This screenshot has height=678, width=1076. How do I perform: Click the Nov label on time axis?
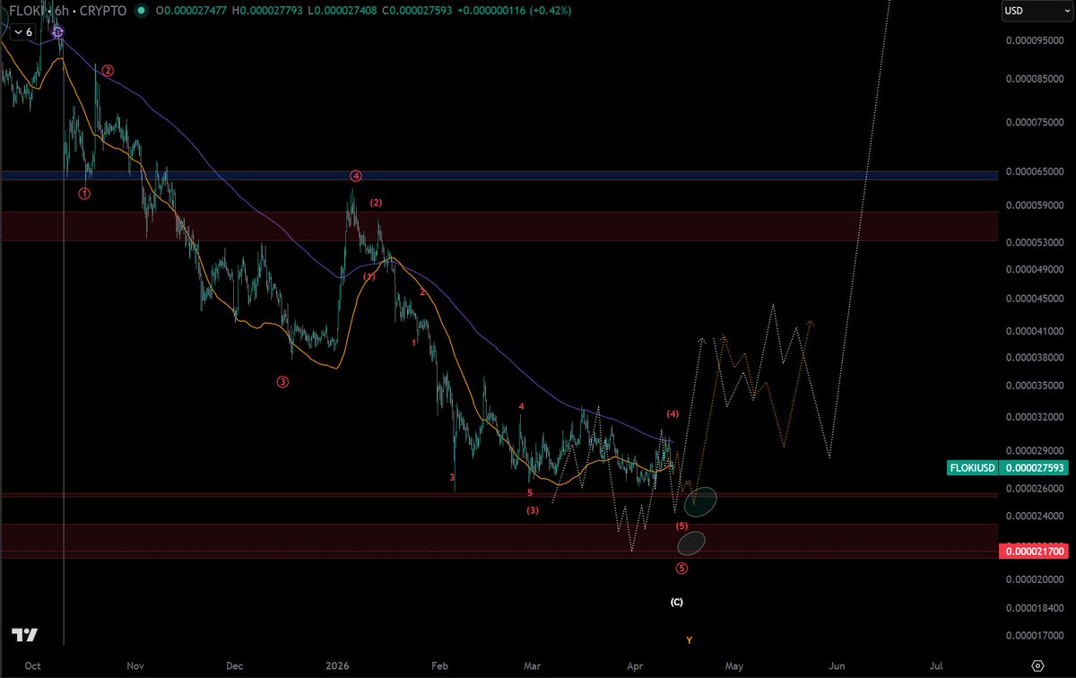pyautogui.click(x=135, y=666)
